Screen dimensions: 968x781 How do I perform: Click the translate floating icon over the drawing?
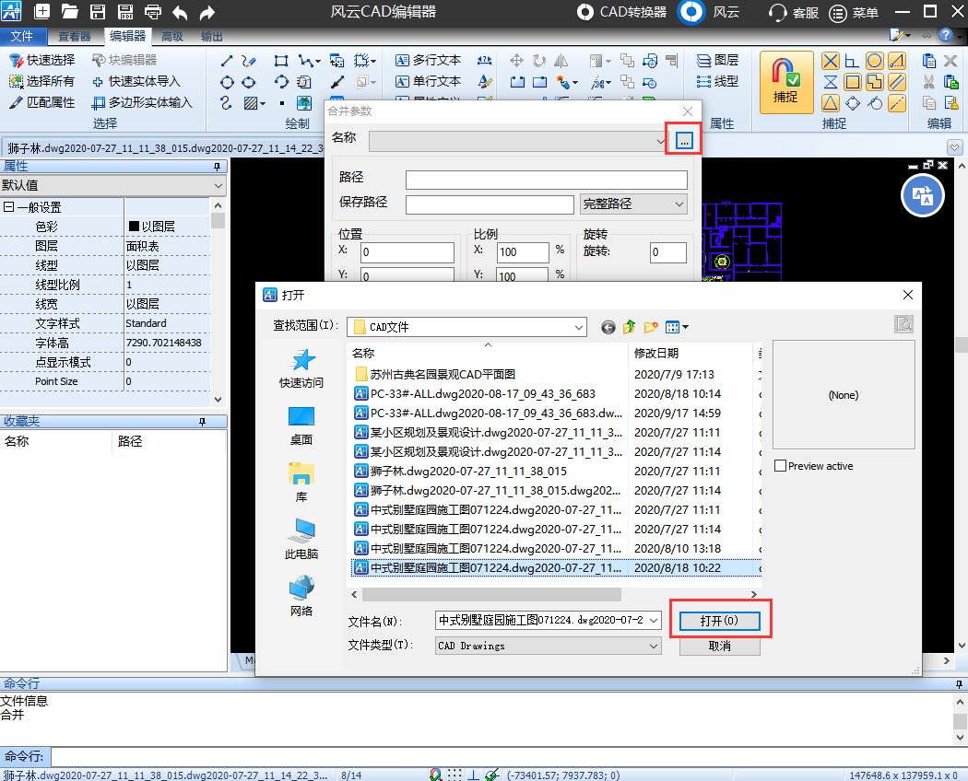click(x=922, y=196)
